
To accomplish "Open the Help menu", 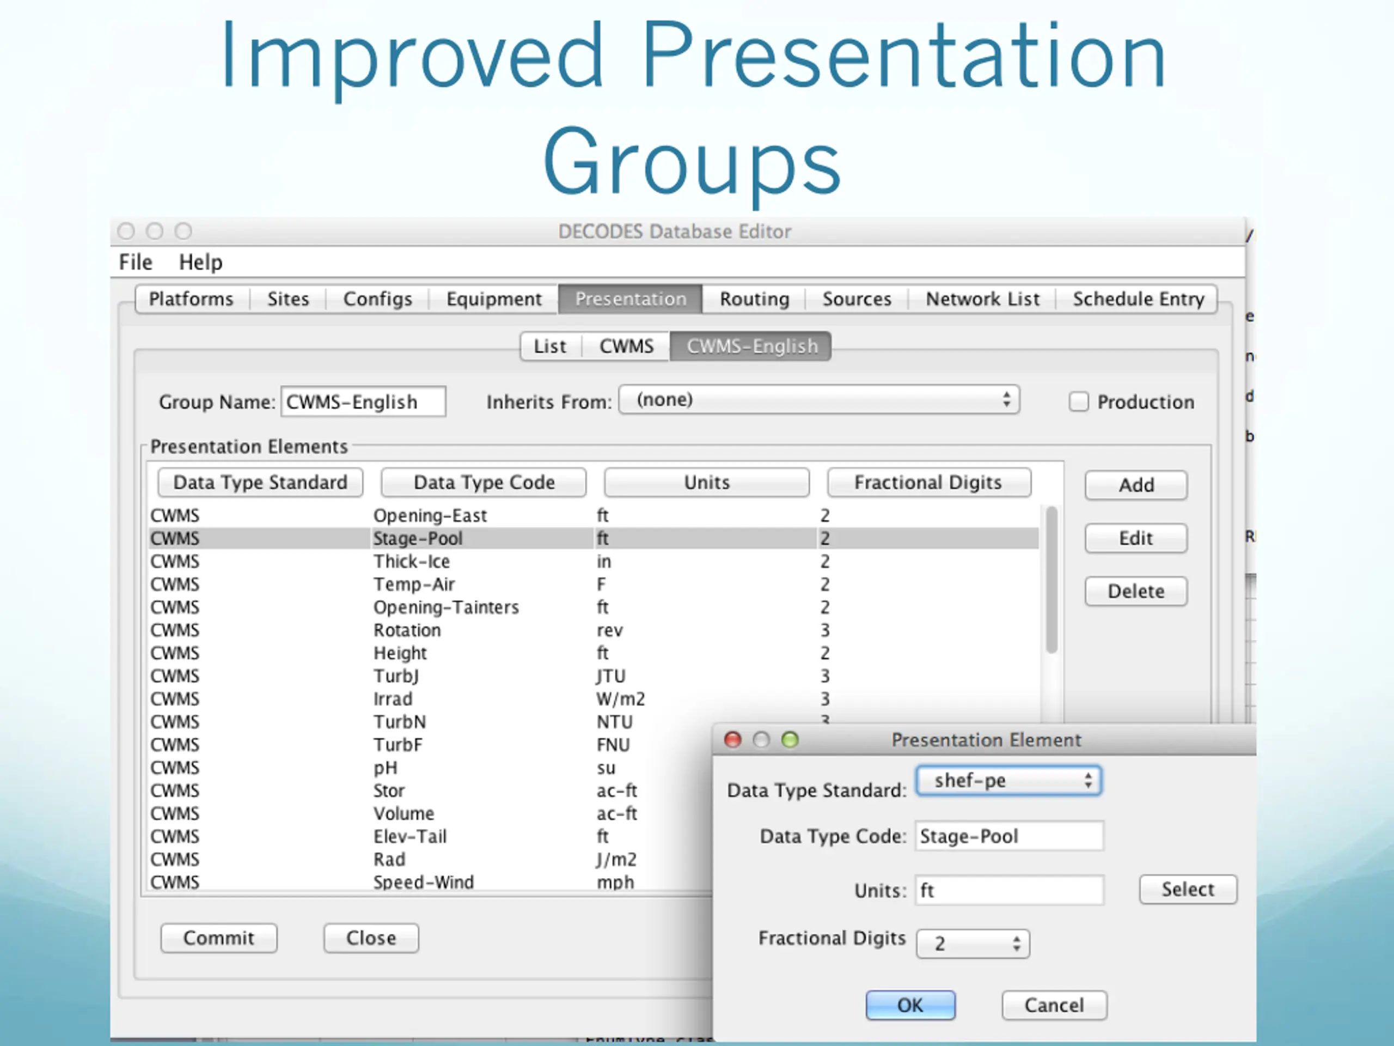I will [200, 261].
